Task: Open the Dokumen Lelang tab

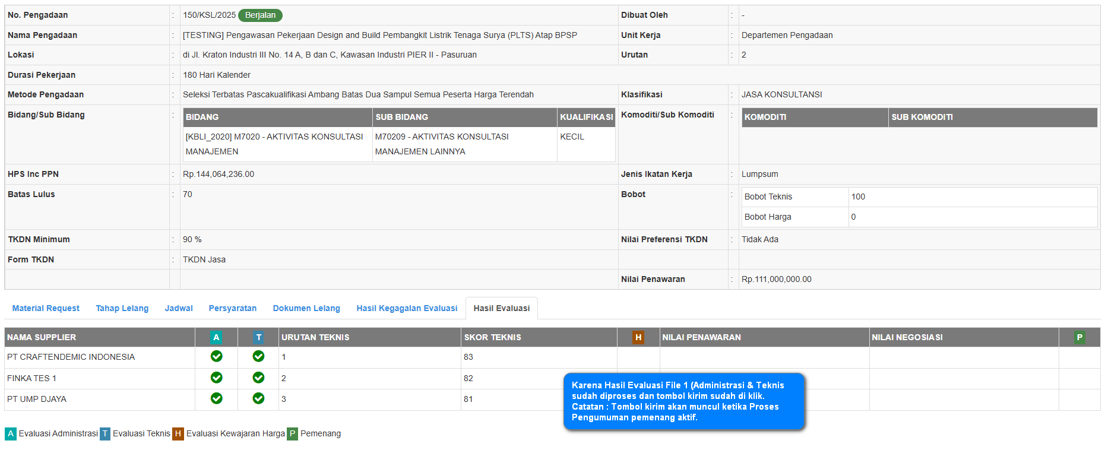Action: click(306, 308)
